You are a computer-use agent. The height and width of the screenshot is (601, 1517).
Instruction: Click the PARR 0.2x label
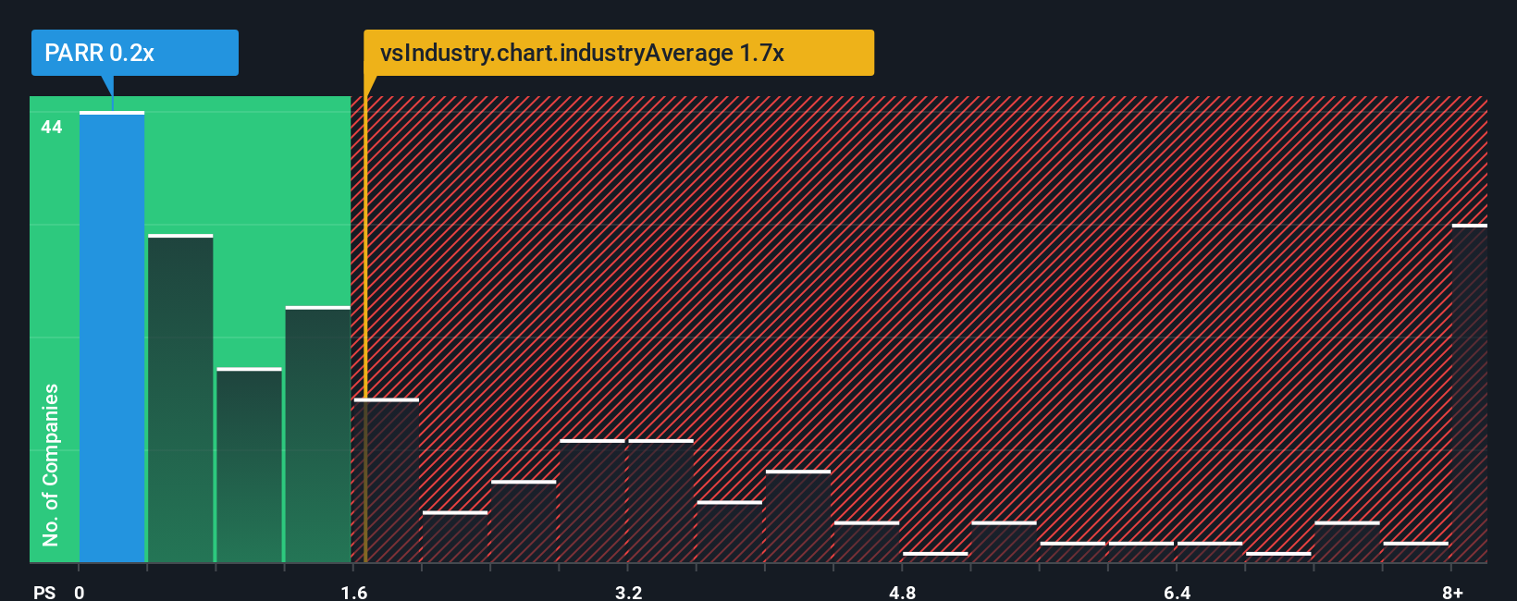click(135, 53)
